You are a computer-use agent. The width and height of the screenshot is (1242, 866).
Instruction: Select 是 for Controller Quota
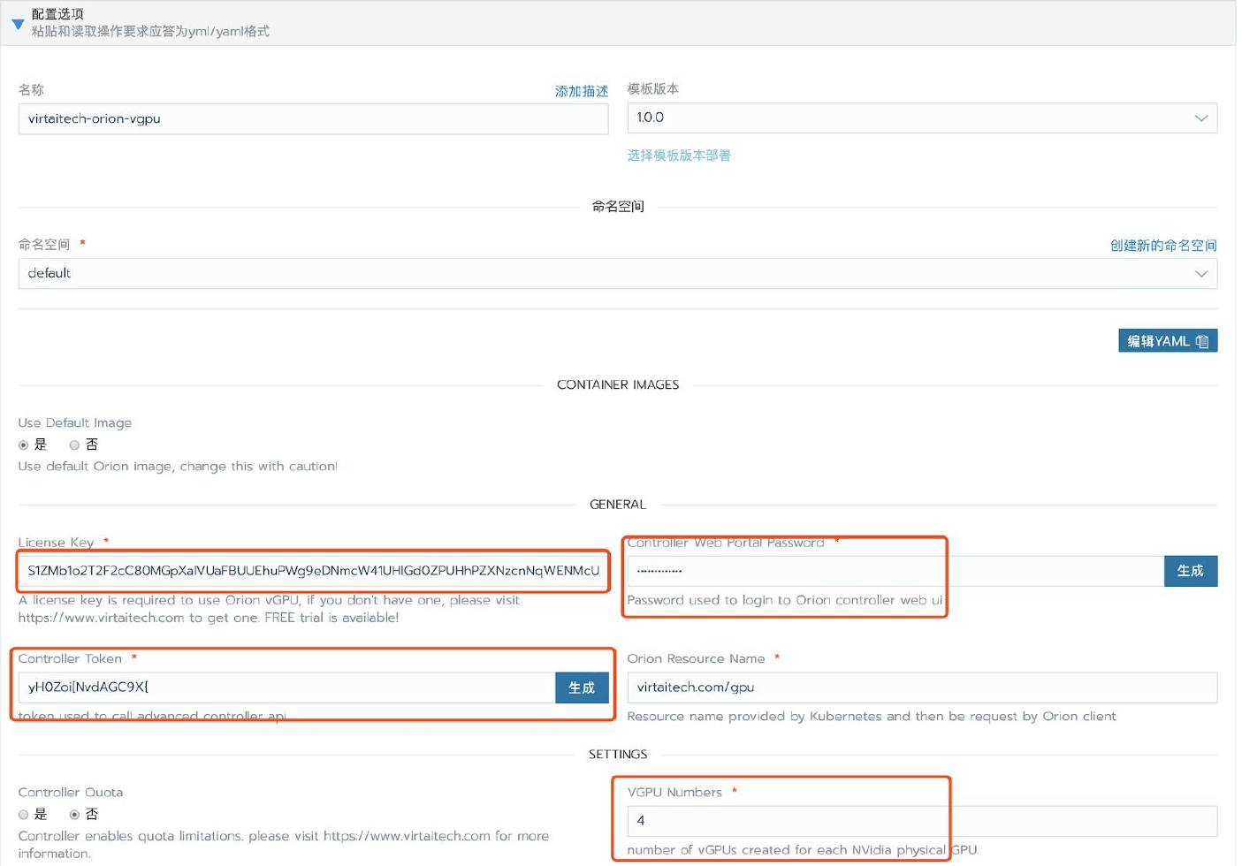pos(24,814)
